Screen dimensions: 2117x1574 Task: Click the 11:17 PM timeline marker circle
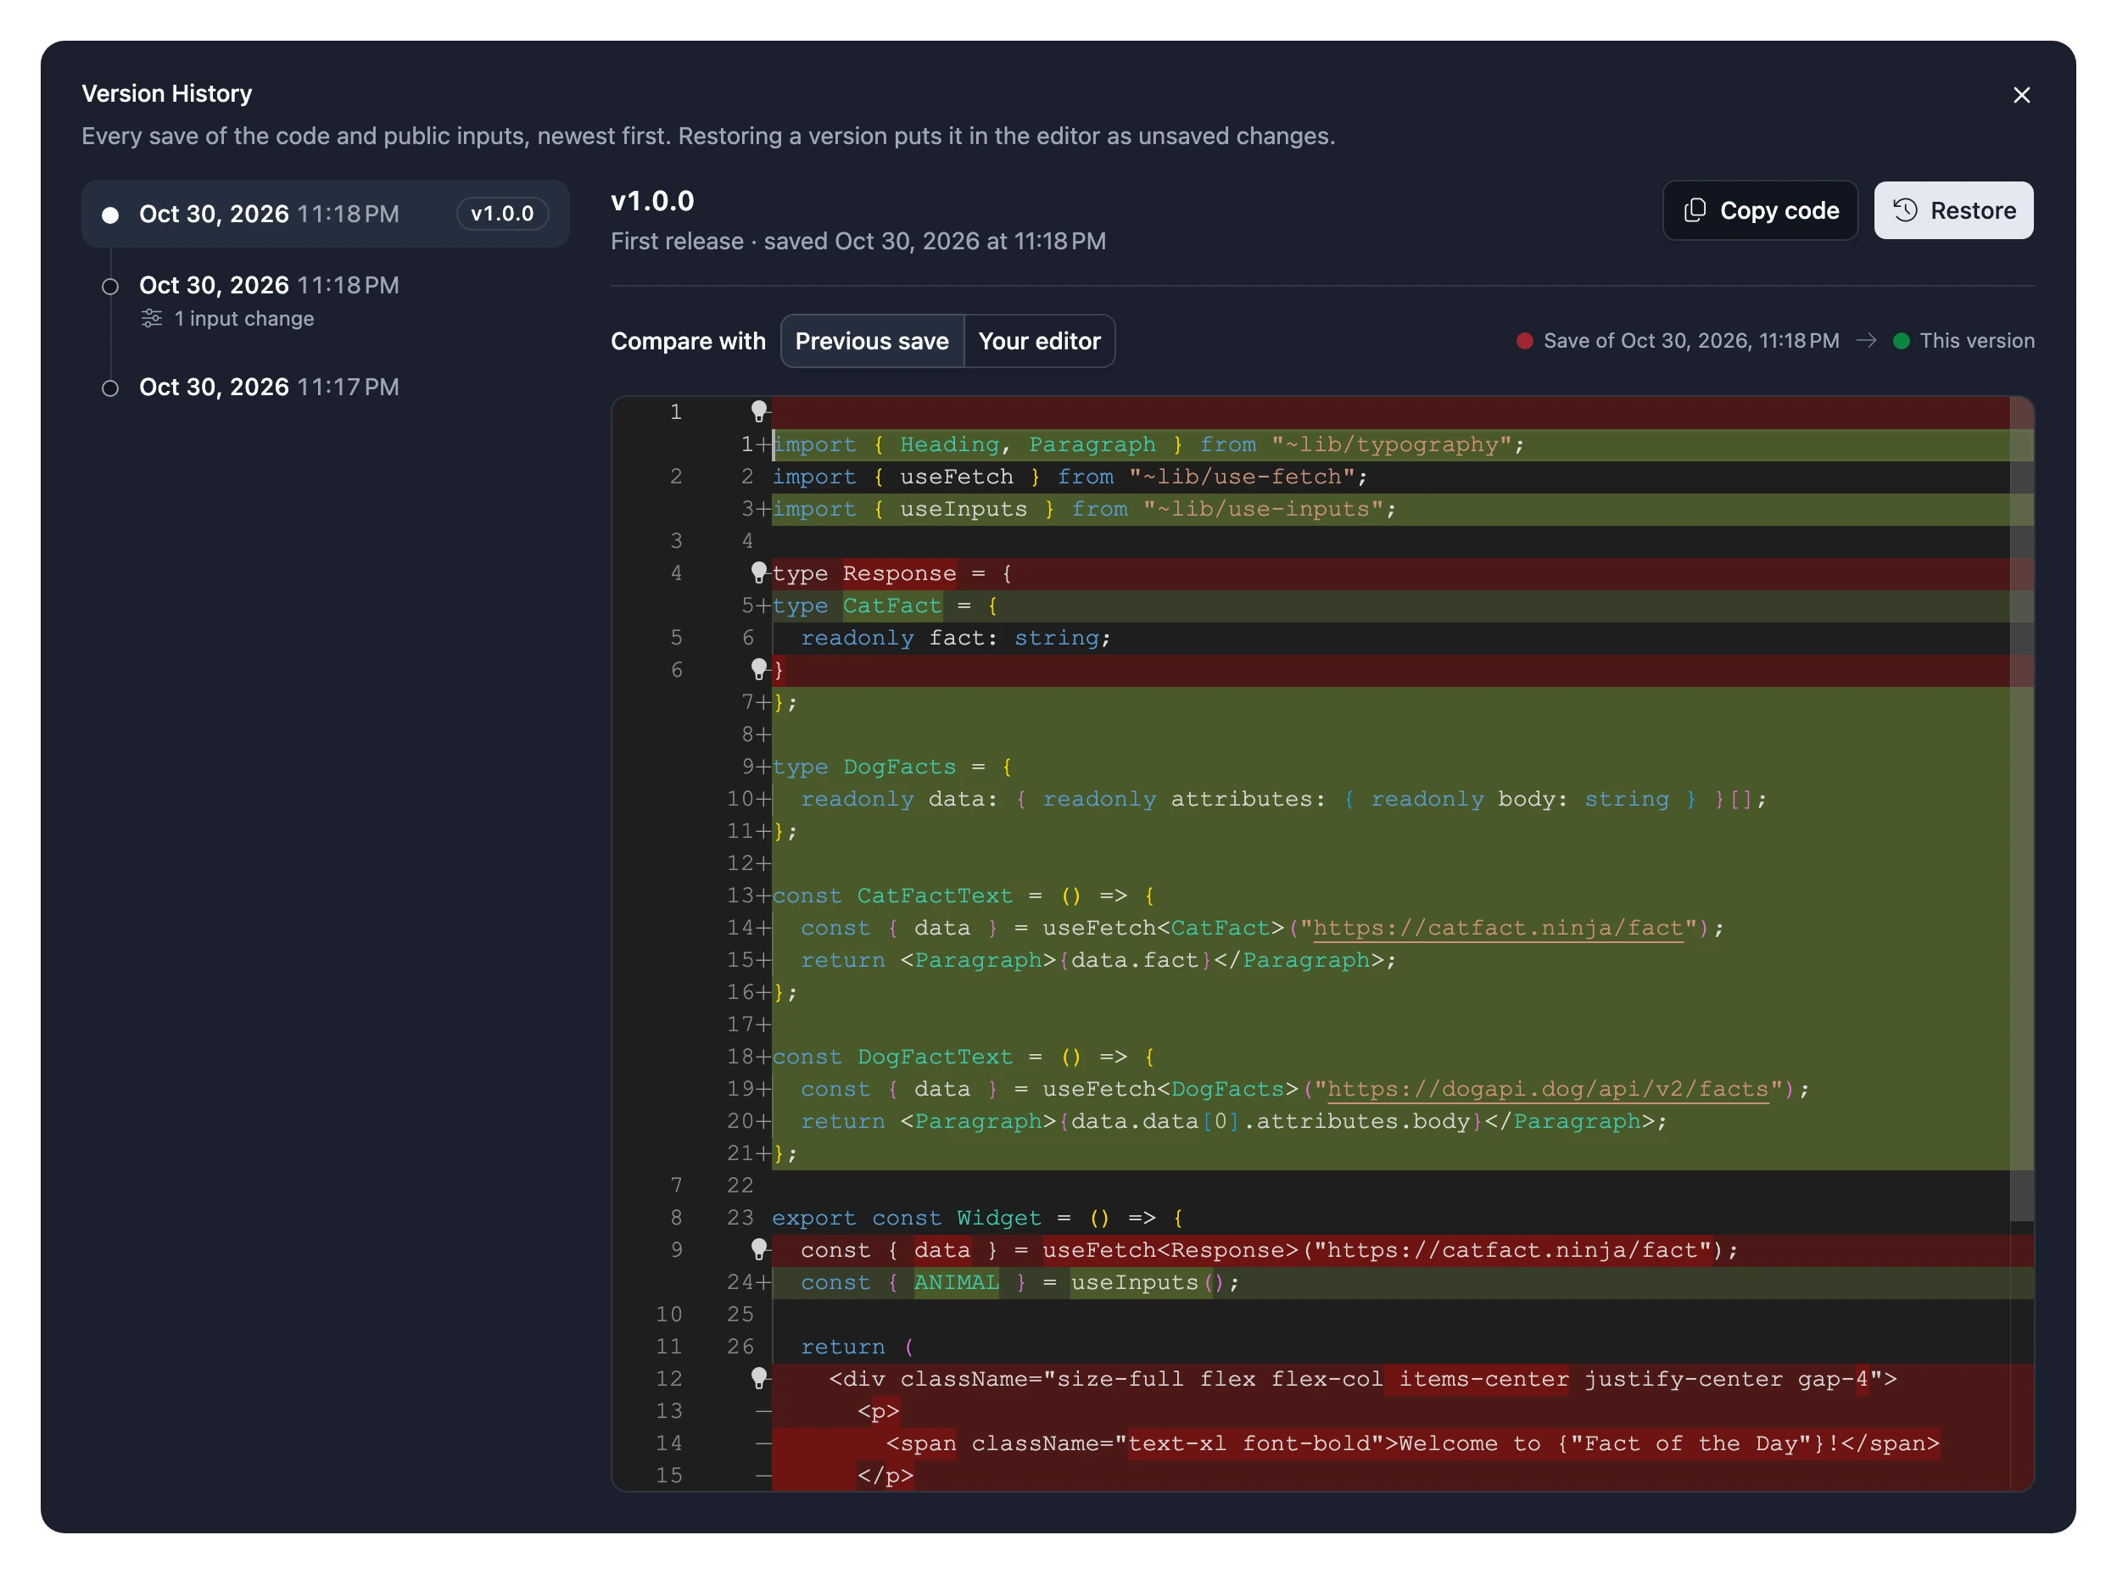click(110, 388)
